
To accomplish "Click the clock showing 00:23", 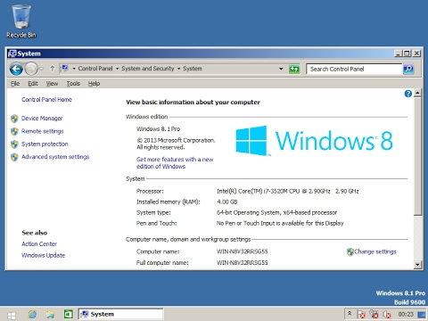I will click(x=406, y=314).
